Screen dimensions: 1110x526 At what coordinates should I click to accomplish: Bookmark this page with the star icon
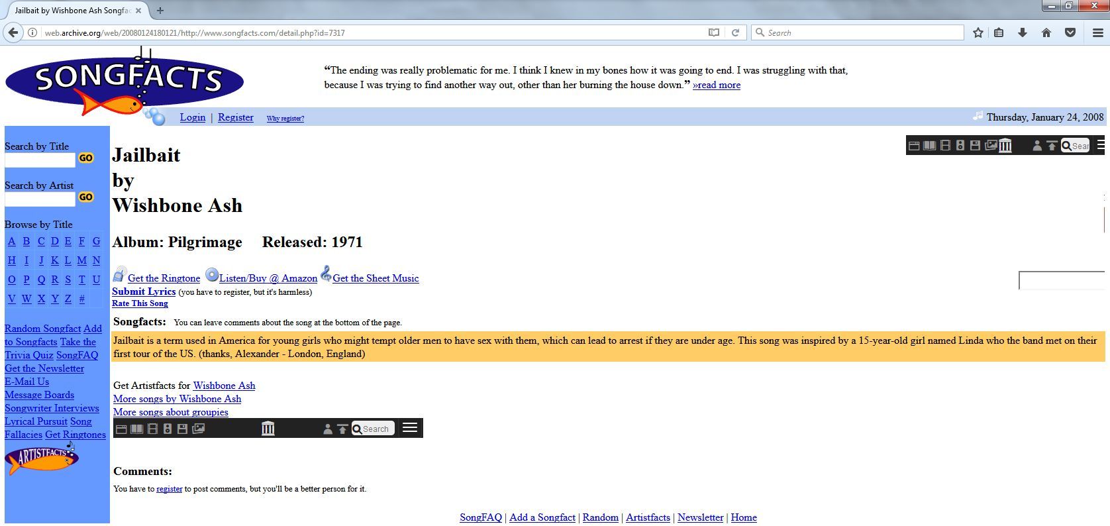click(978, 32)
